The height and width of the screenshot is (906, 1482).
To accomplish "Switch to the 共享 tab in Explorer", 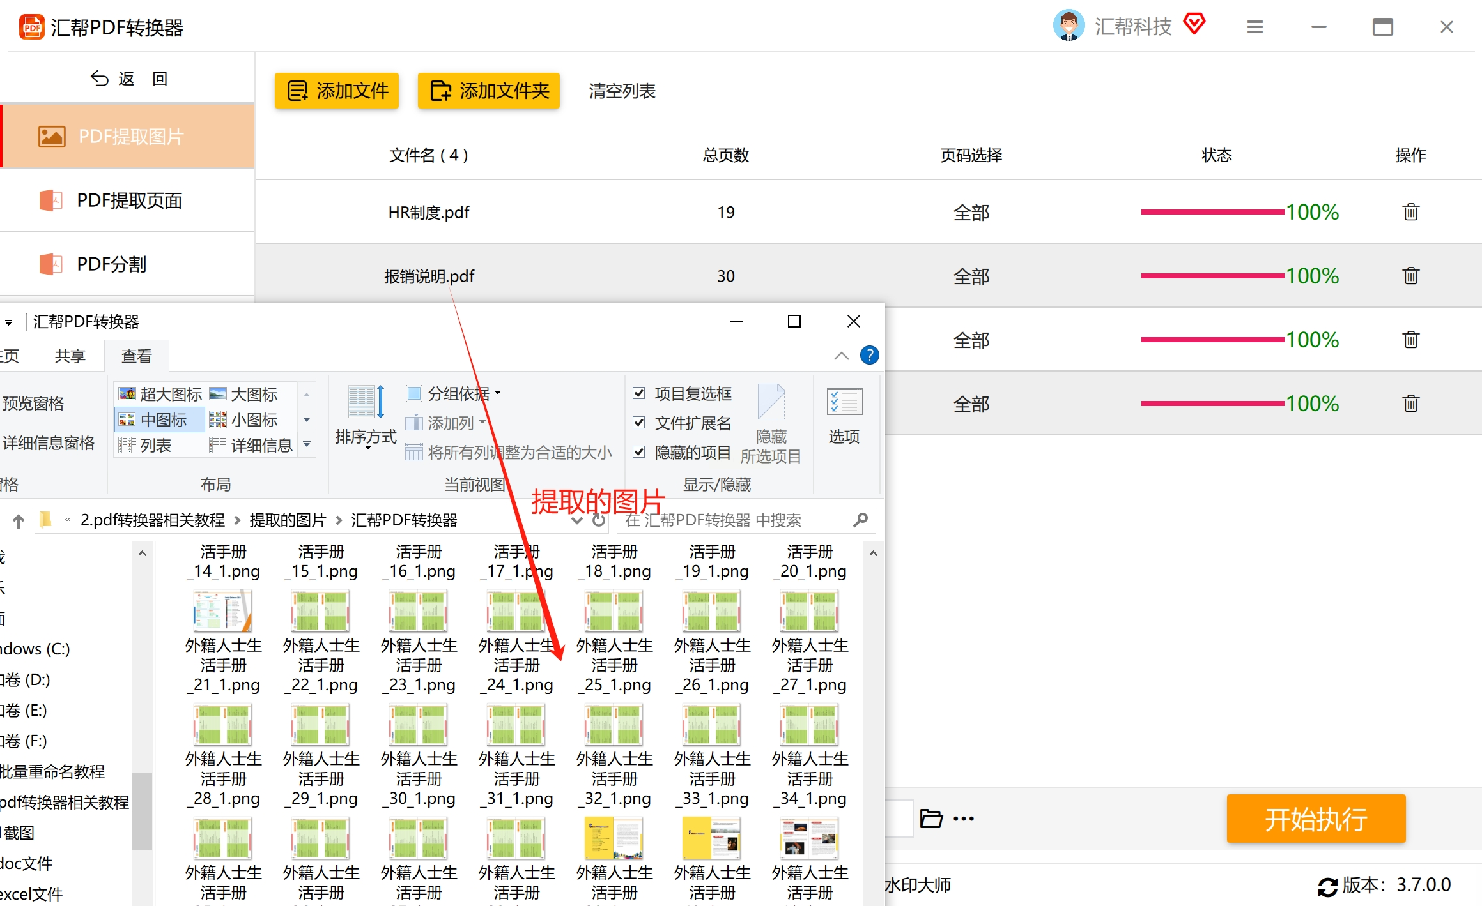I will [69, 355].
